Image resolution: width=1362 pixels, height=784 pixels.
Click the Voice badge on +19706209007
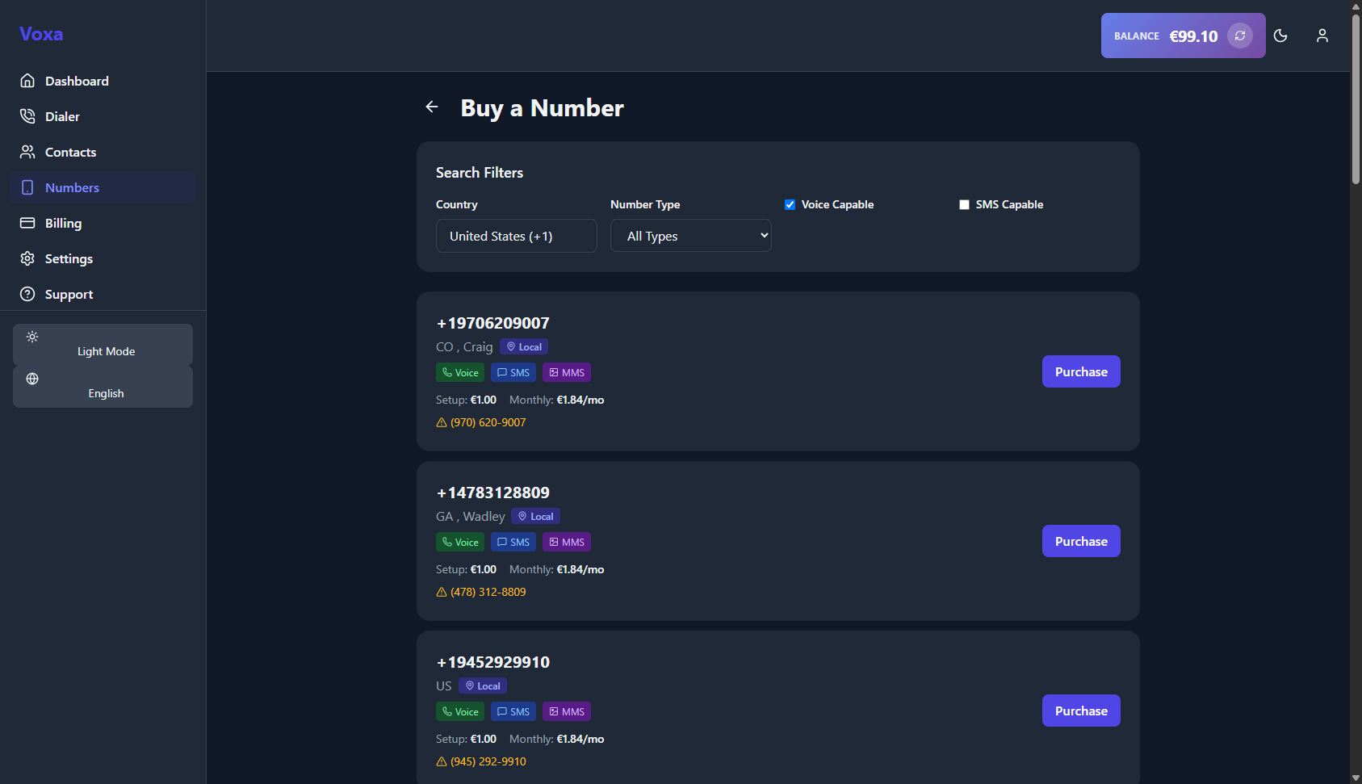(x=460, y=372)
